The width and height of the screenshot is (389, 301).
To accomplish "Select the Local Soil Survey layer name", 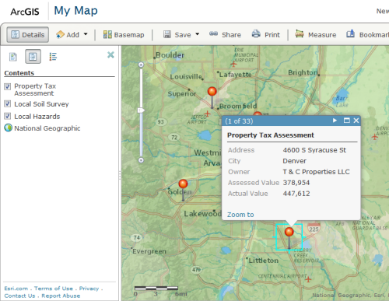I will [x=41, y=104].
